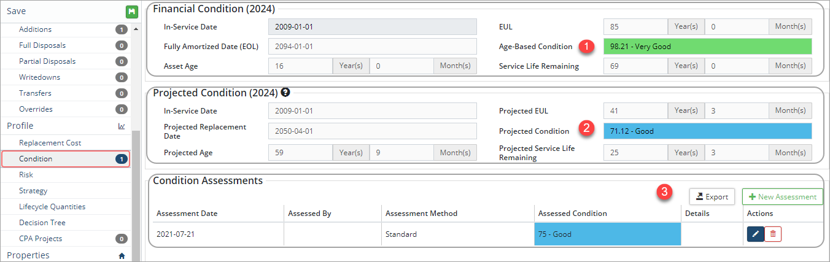The width and height of the screenshot is (830, 262).
Task: Export the condition assessments
Action: tap(712, 197)
